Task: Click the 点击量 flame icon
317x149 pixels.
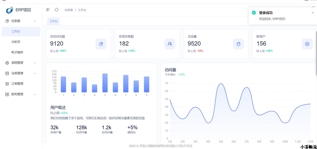Action: click(238, 44)
